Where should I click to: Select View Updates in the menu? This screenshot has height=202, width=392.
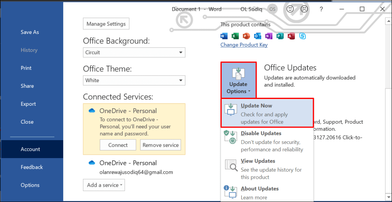coord(267,168)
